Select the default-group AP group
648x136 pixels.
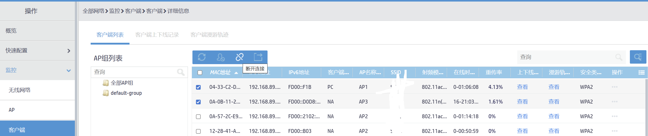[x=126, y=93]
